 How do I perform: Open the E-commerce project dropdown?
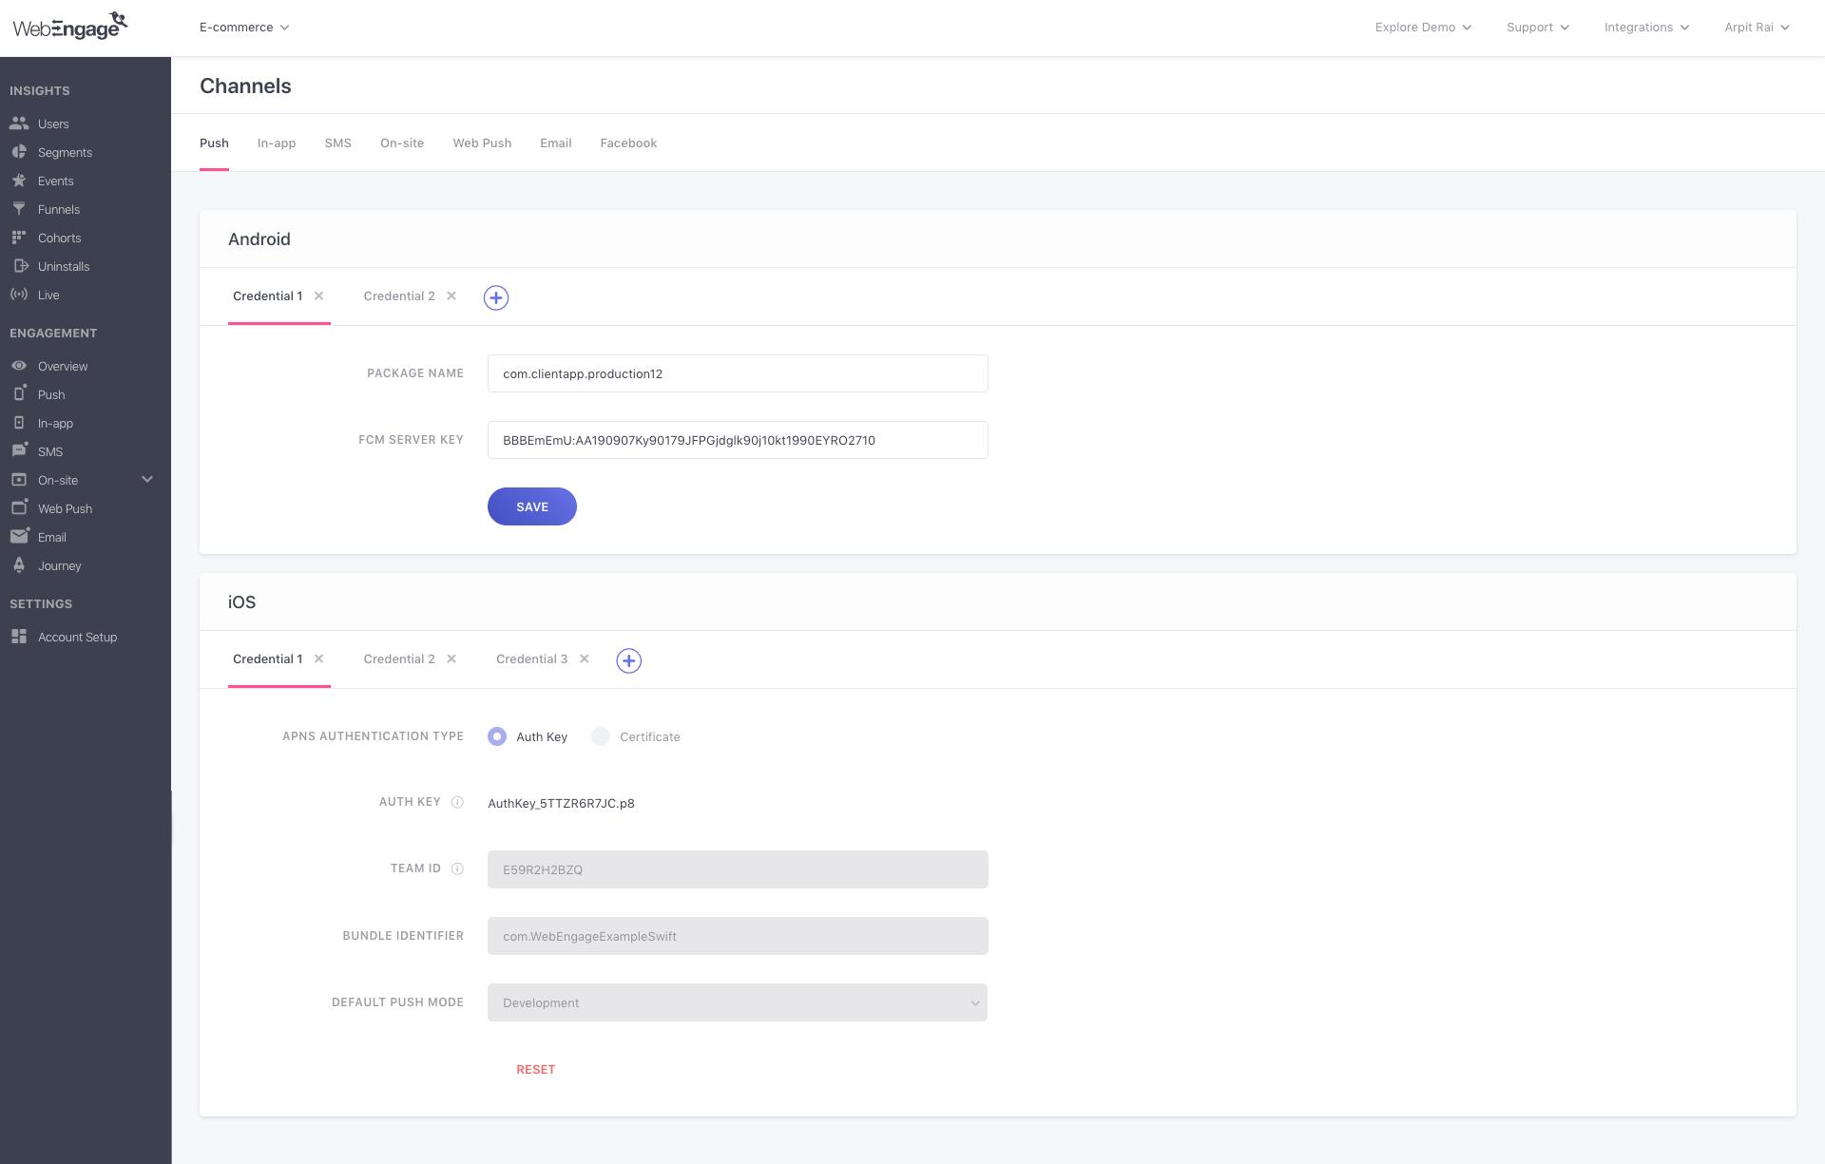pyautogui.click(x=243, y=28)
